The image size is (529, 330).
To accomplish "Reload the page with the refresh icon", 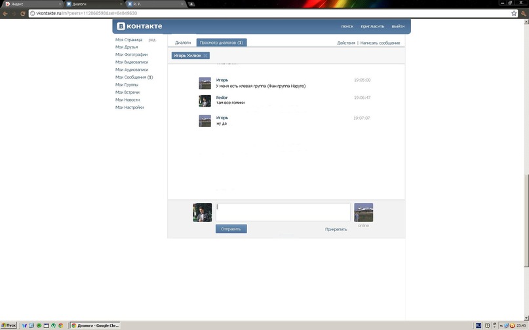I will (x=23, y=13).
